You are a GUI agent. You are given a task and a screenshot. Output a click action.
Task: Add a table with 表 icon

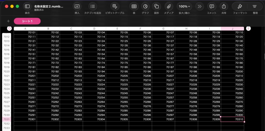coord(134,6)
